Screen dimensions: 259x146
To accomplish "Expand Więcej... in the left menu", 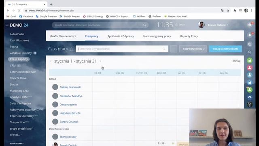I will click(x=15, y=135).
